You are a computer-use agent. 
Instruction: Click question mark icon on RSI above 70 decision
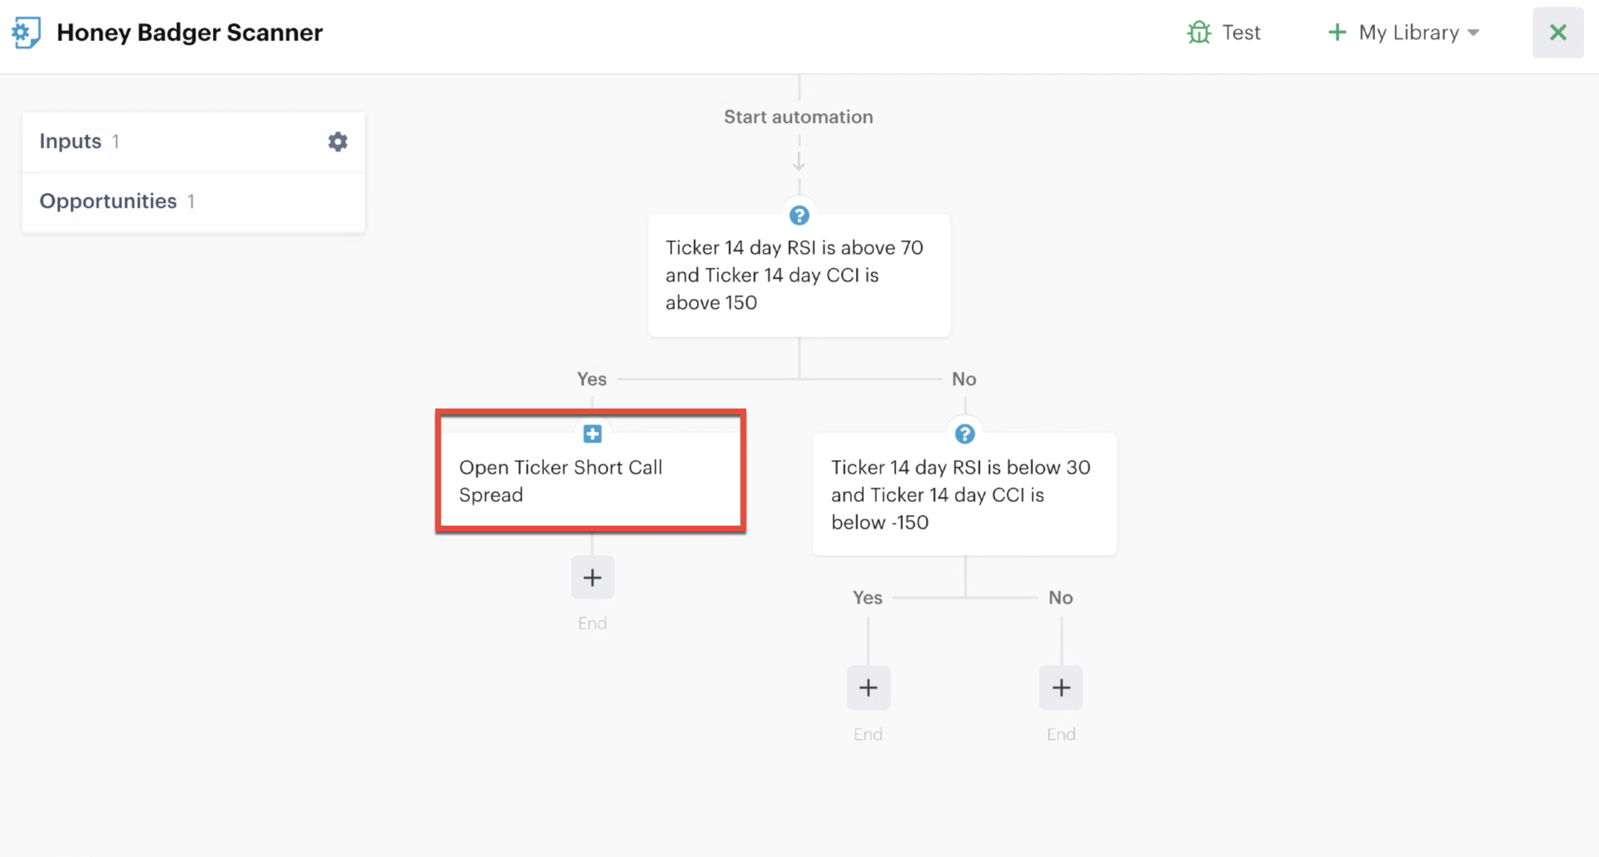pos(799,215)
